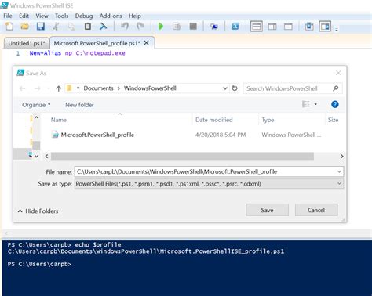Click the horizontal scrollbar right arrow

341,156
